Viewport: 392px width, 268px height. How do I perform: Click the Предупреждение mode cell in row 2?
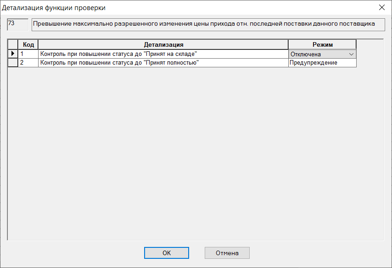pyautogui.click(x=322, y=63)
